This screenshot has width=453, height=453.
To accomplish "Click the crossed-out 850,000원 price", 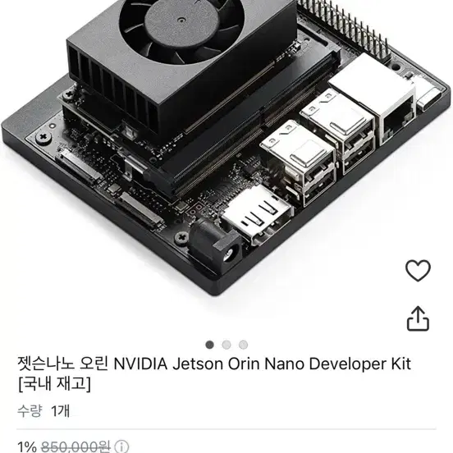I will pos(75,446).
